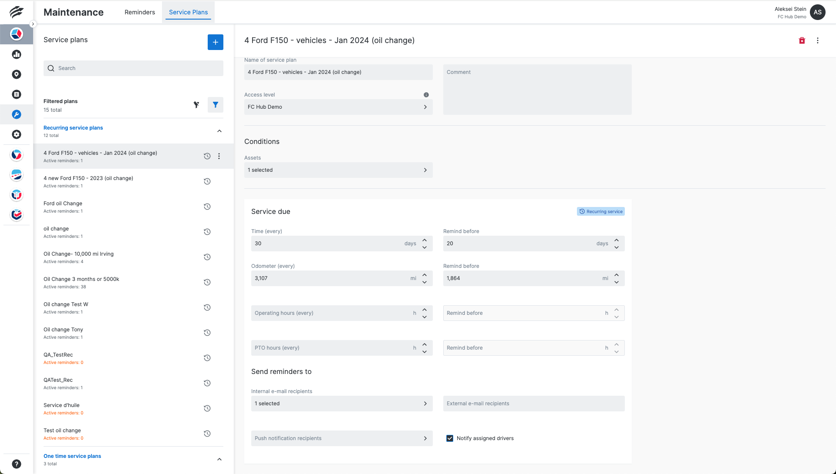This screenshot has height=474, width=836.
Task: Clear filters for the plans list
Action: (x=196, y=105)
